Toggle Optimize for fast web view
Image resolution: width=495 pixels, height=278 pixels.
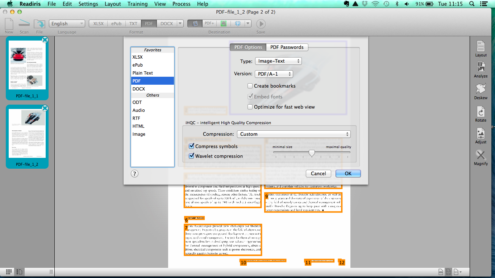(250, 107)
